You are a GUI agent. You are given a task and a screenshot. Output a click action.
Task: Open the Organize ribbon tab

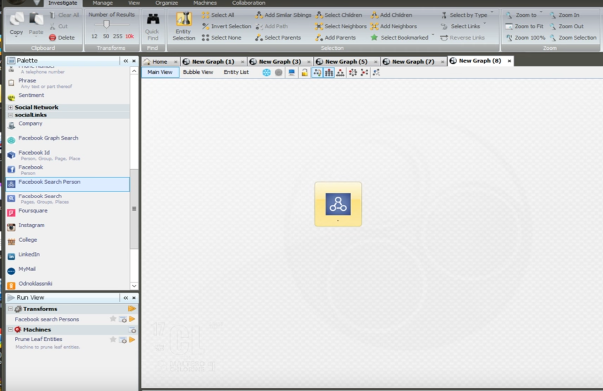coord(166,3)
